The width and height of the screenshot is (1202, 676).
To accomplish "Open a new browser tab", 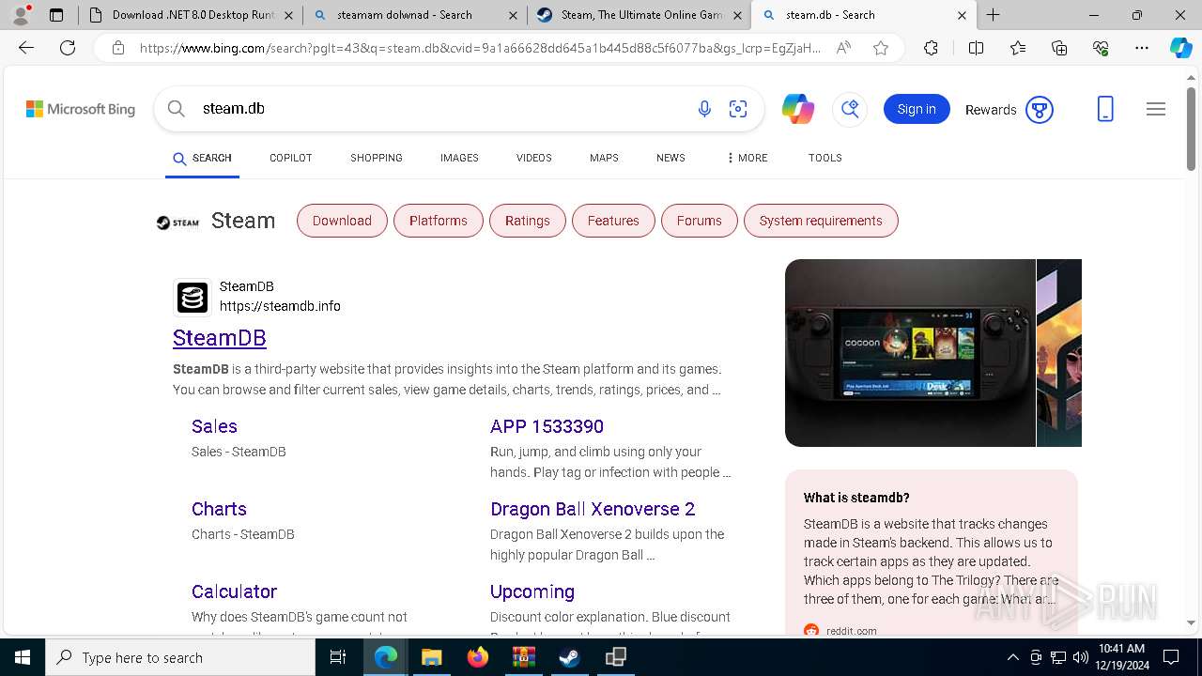I will coord(994,15).
